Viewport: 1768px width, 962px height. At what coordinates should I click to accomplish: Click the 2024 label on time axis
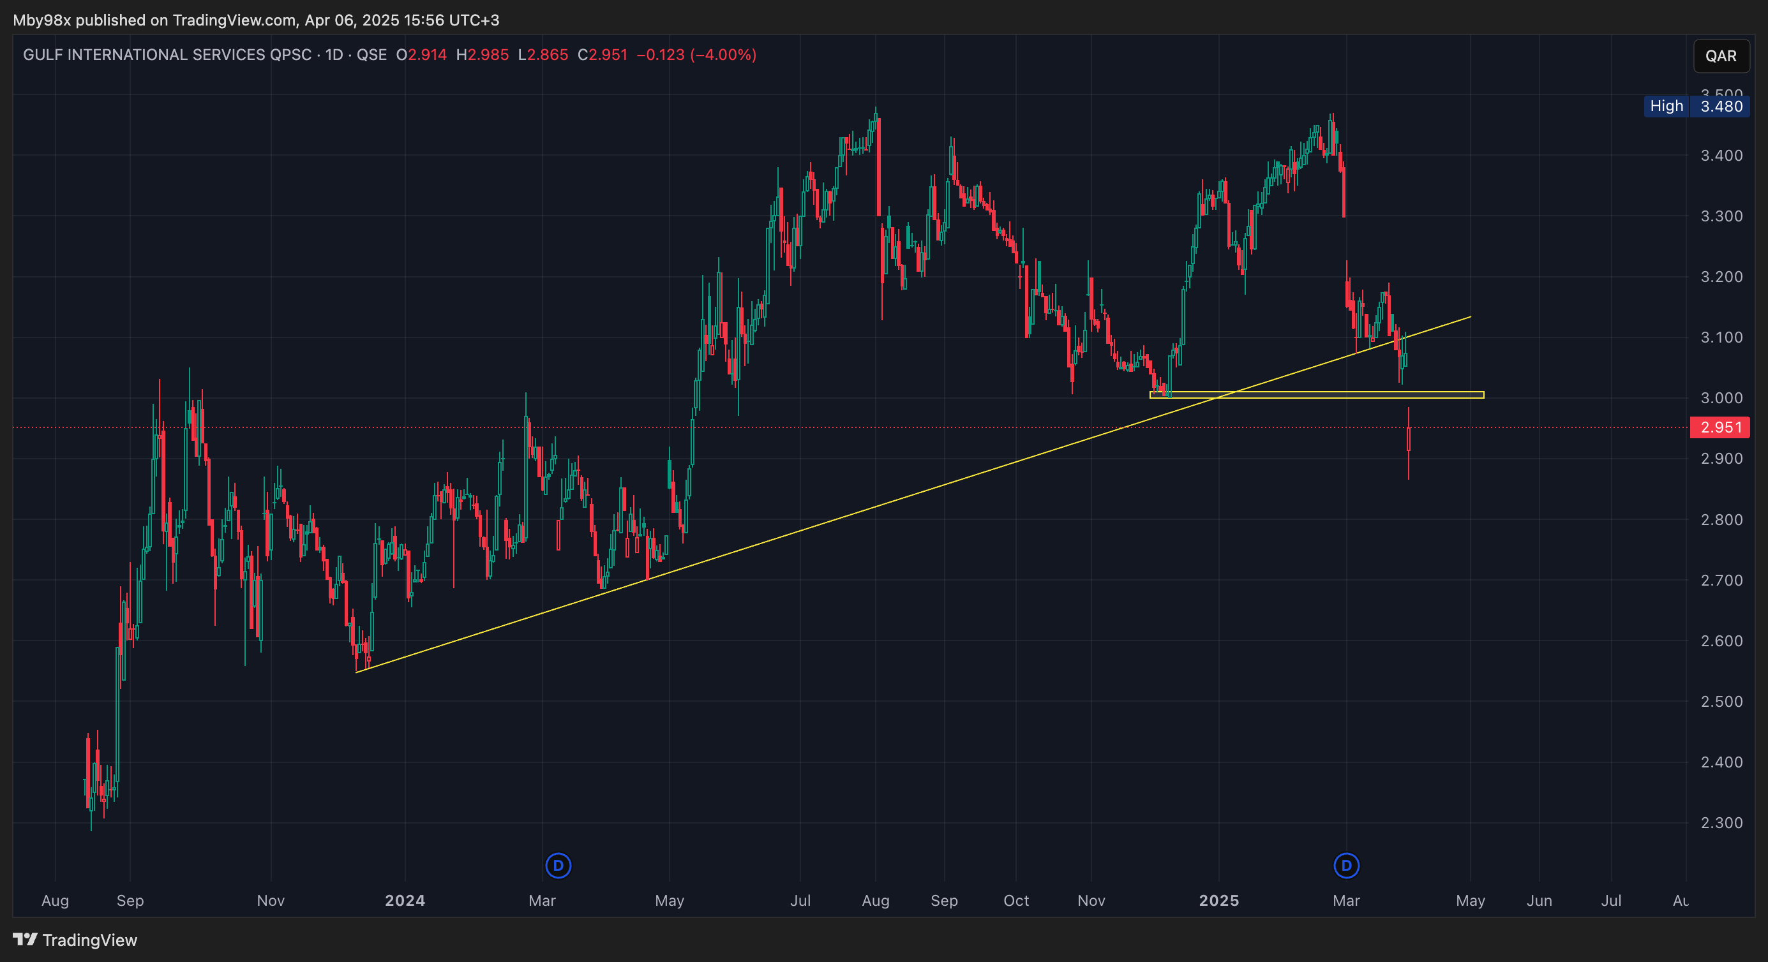coord(405,900)
